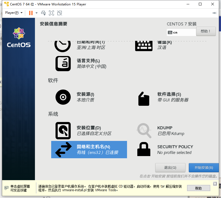Image resolution: width=221 pixels, height=198 pixels.
Task: Select the 安装位置 installation destination disk icon
Action: (63, 131)
